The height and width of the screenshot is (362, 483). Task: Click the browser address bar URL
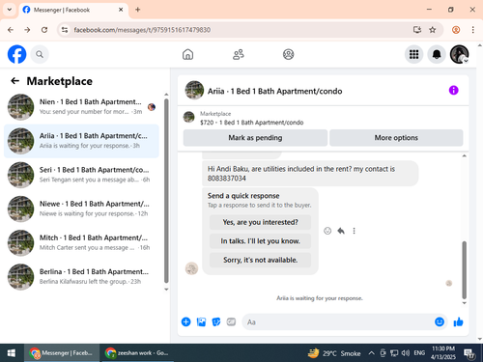(142, 30)
